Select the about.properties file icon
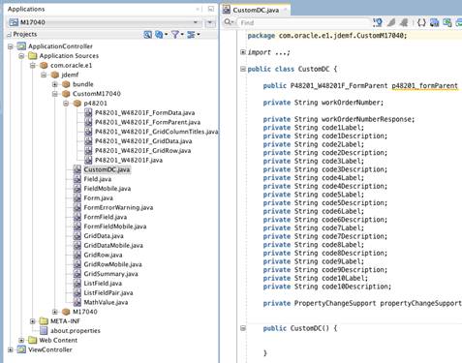The height and width of the screenshot is (363, 462). pyautogui.click(x=44, y=330)
